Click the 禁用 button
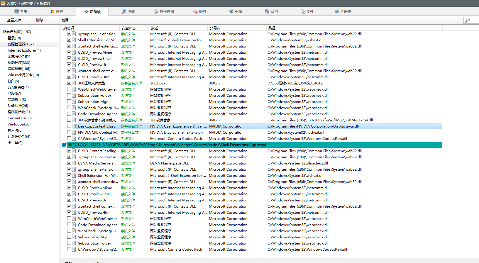This screenshot has width=479, height=263. [65, 20]
